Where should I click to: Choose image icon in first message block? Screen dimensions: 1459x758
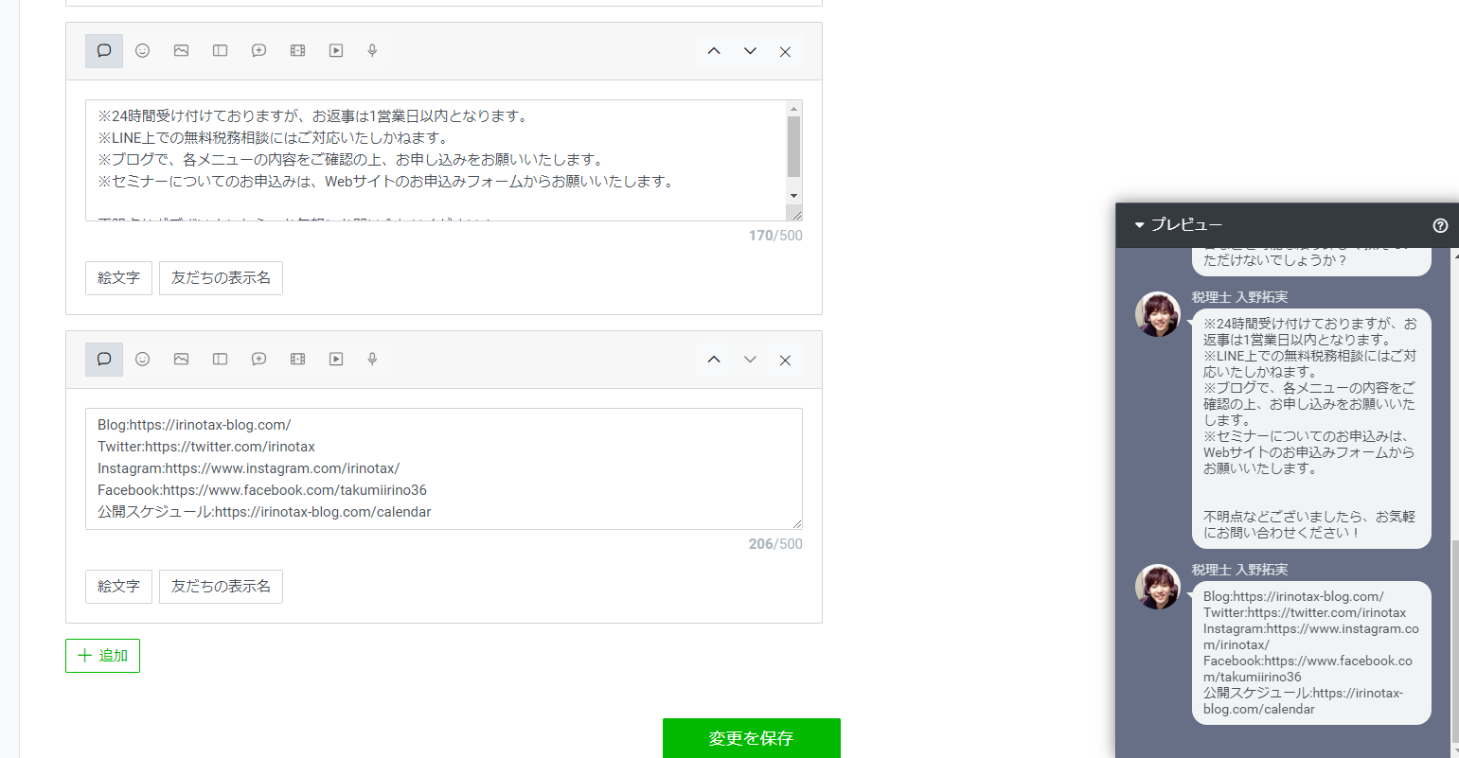coord(181,51)
